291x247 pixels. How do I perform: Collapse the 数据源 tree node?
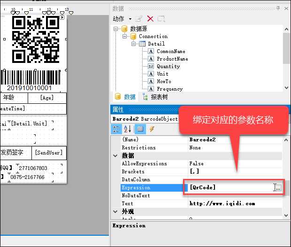point(115,29)
